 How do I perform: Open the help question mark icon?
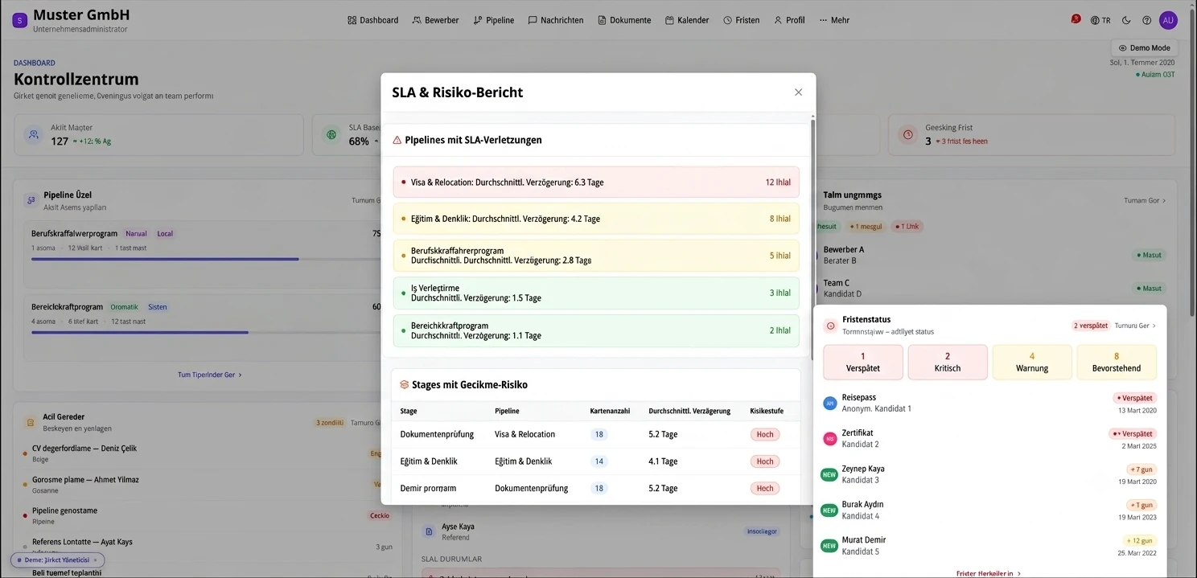click(1147, 20)
